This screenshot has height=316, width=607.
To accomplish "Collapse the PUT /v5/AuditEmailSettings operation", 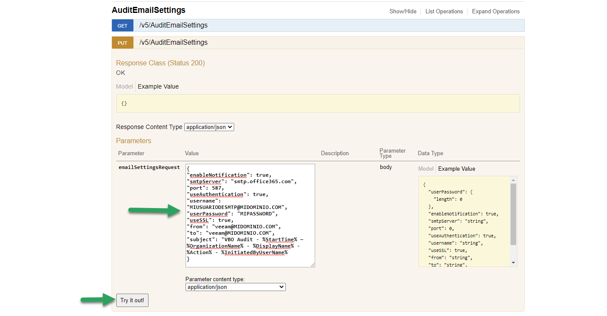I will pos(173,43).
